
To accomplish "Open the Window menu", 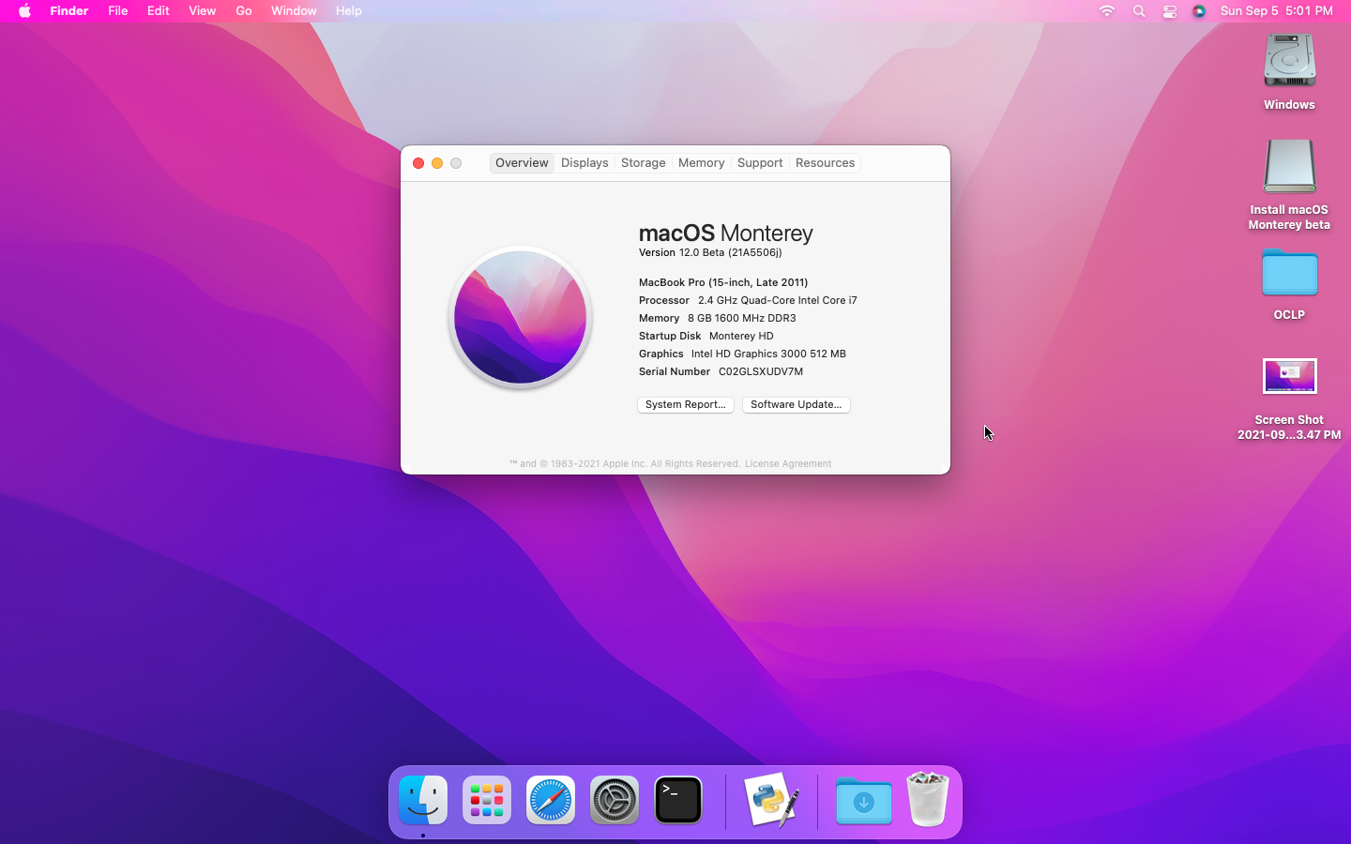I will 294,11.
